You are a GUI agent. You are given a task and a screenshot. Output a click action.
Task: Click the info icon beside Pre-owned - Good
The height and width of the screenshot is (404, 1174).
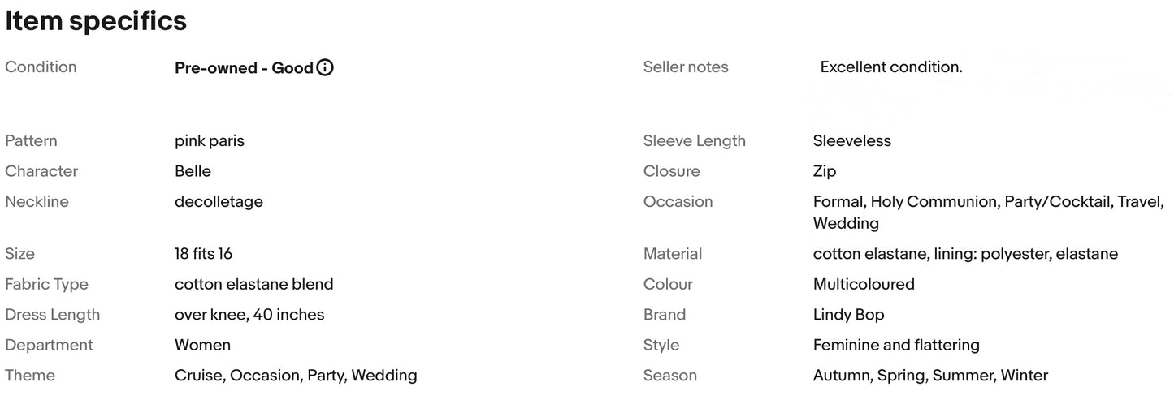pyautogui.click(x=325, y=68)
